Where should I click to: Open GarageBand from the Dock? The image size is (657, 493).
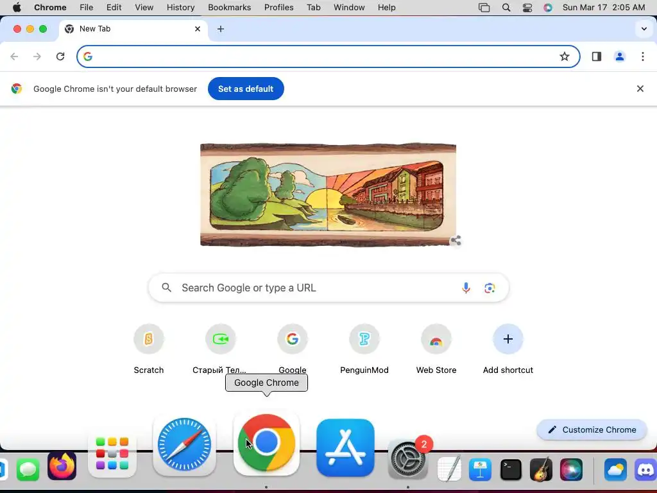541,469
